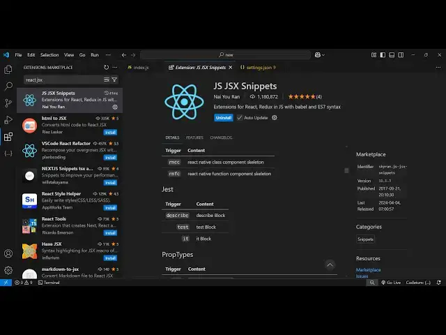Click the zoom magnifier in status bar
Viewport: 446px width, 335px height.
tap(372, 283)
